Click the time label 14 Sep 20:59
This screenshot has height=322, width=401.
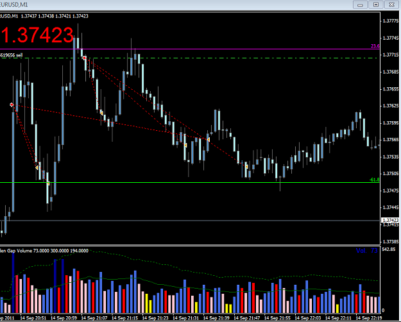click(64, 318)
